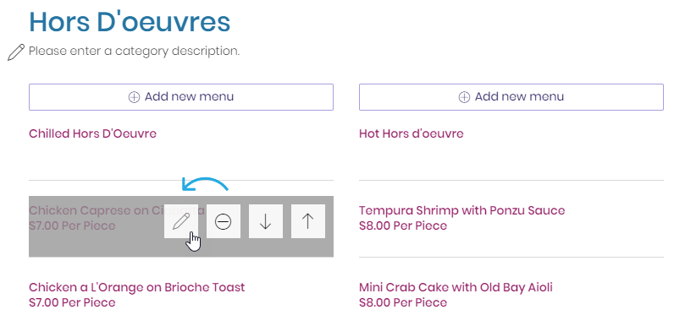Click plus icon in right Add new menu
Viewport: 674px width, 326px height.
click(x=464, y=97)
